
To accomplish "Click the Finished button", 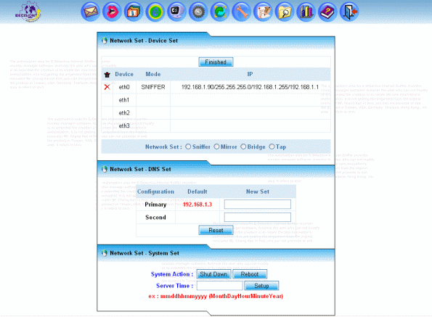I will pyautogui.click(x=216, y=62).
